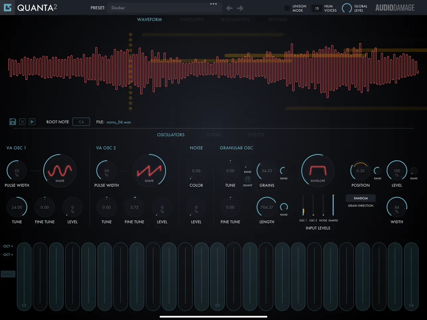
Task: Shift keyboard up with OCT > button
Action: pos(8,246)
